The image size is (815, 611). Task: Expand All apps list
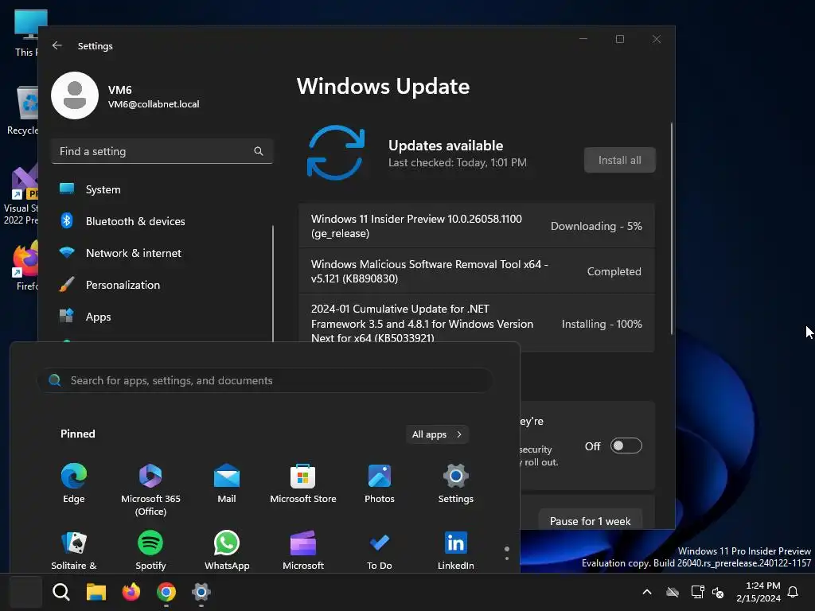[x=437, y=434]
